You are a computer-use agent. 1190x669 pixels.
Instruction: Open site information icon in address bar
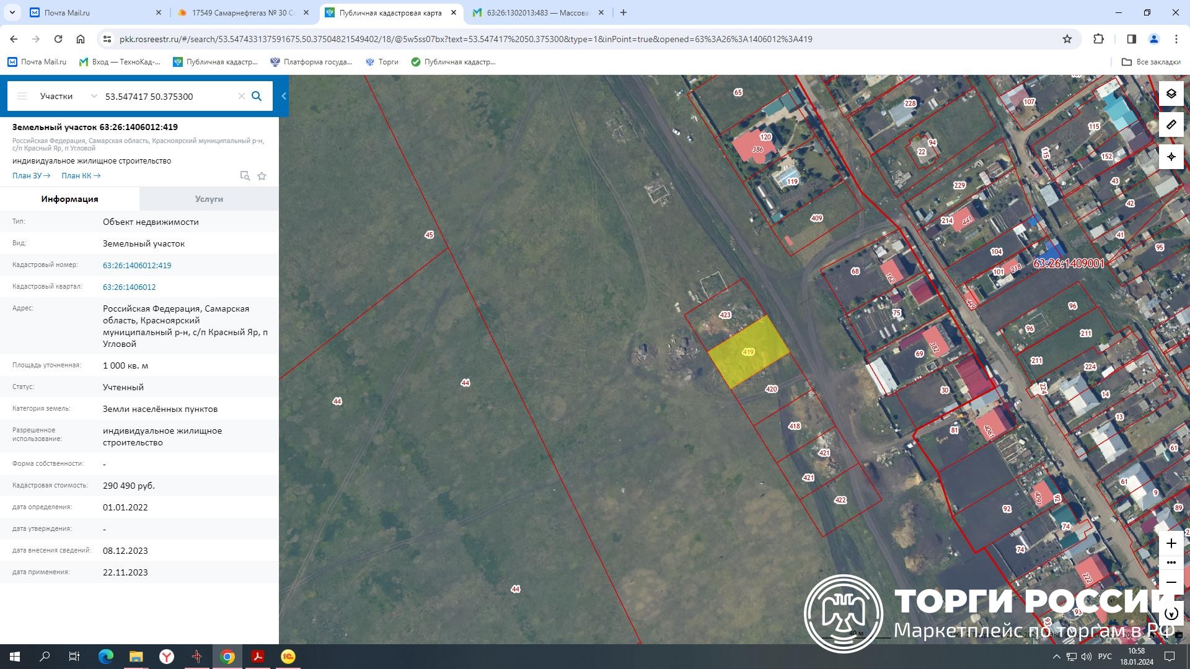[x=107, y=39]
